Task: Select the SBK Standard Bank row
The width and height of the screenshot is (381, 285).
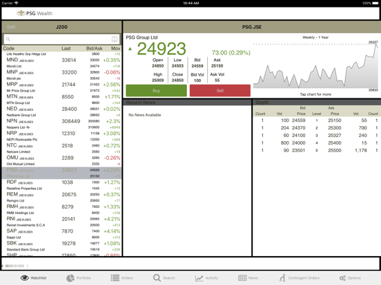Action: click(x=61, y=246)
